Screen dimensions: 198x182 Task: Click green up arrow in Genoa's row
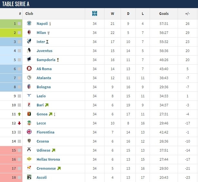[19, 114]
